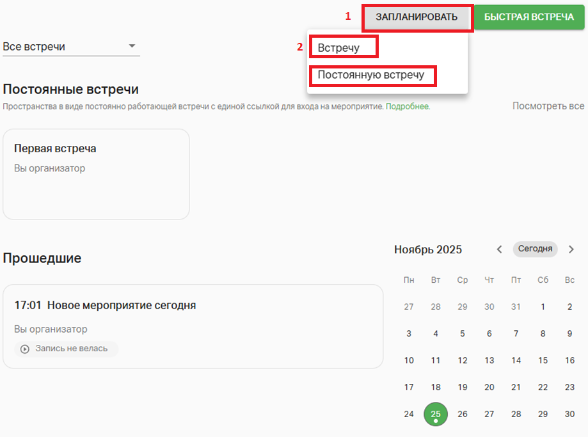Start a meeting with 'Быстрая встреча' button

(x=530, y=17)
